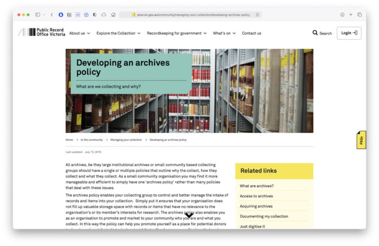
Task: Open the downloads icon in Safari toolbar
Action: pyautogui.click(x=342, y=15)
